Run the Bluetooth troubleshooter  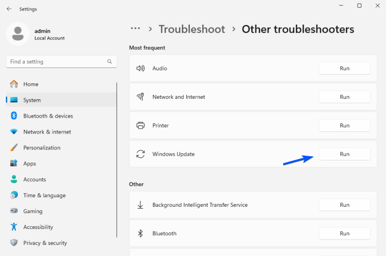pyautogui.click(x=345, y=233)
